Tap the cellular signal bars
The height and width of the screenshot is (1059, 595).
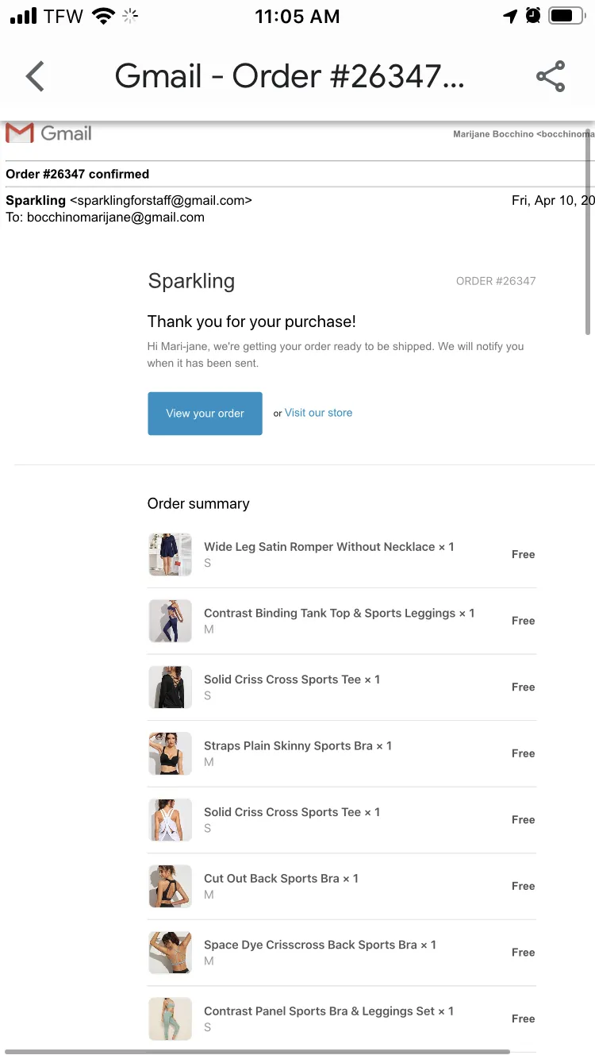point(24,16)
